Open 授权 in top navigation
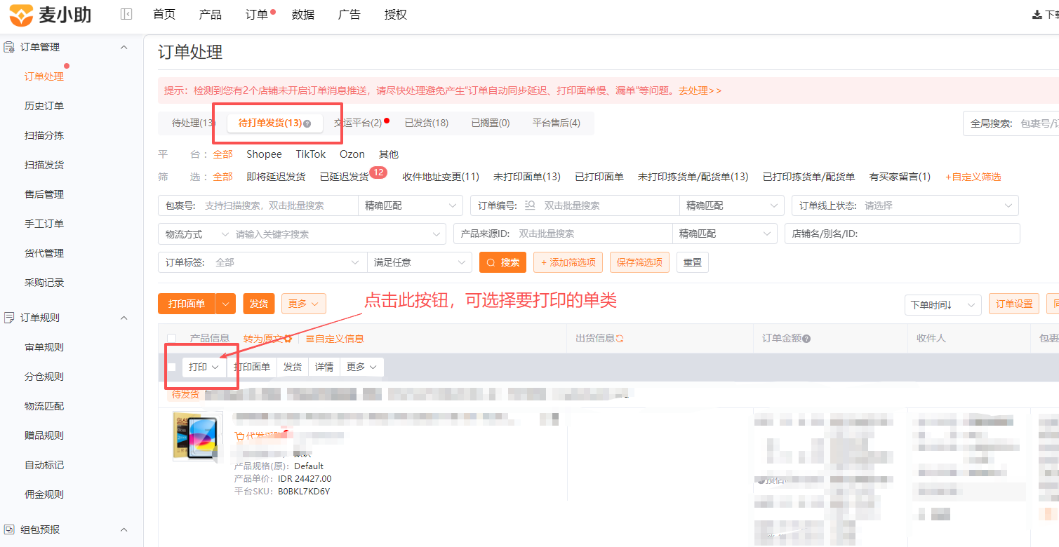The image size is (1059, 547). coord(396,15)
